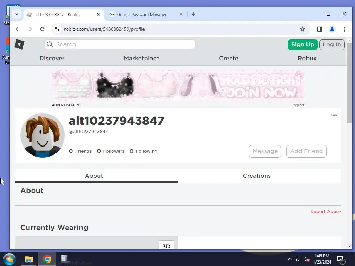This screenshot has width=355, height=266.
Task: Click the page vertical scrollbar thumb
Action: point(349,83)
